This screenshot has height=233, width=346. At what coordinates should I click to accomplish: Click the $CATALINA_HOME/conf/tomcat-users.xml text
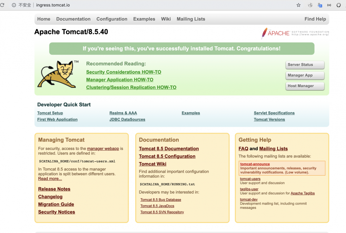77,161
